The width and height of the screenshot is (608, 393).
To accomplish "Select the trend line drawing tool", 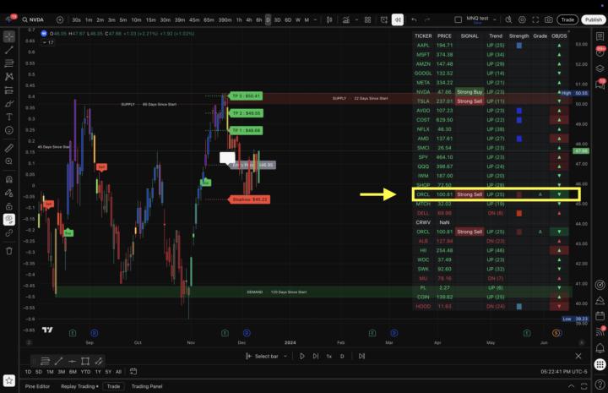I will pyautogui.click(x=9, y=50).
